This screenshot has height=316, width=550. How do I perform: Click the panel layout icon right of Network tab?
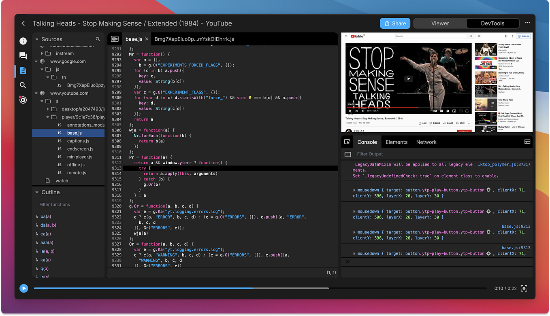[x=527, y=142]
